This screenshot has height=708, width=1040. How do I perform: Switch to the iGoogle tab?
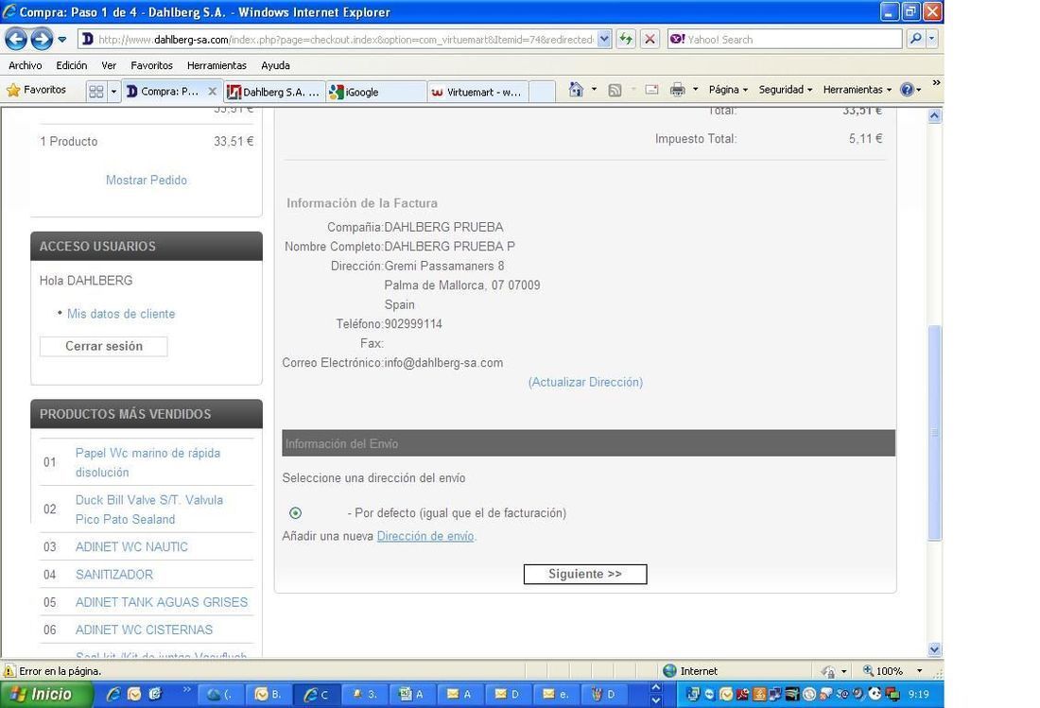point(376,92)
